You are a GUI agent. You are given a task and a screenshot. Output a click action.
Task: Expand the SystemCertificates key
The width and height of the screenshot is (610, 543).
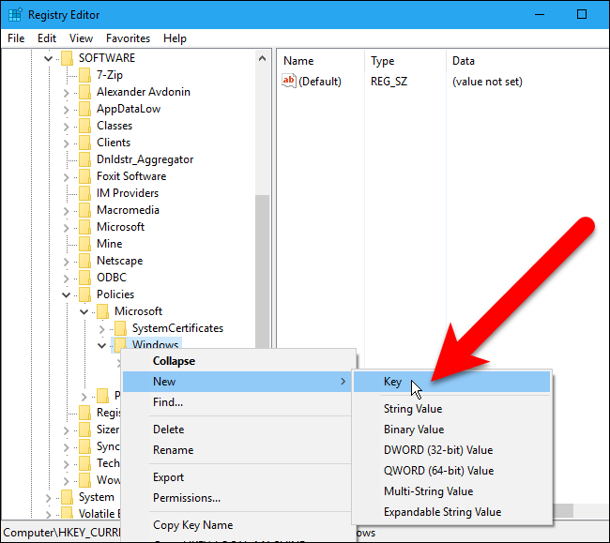(x=102, y=329)
